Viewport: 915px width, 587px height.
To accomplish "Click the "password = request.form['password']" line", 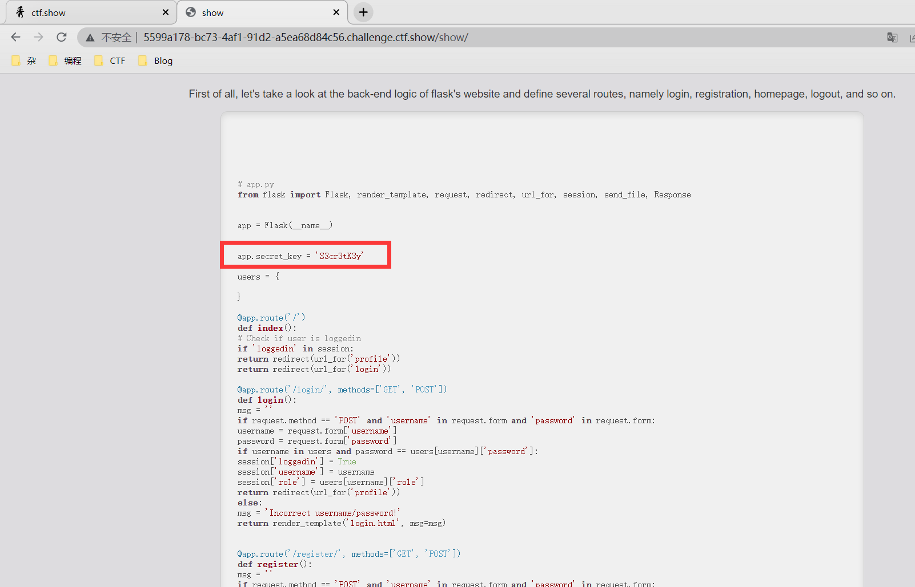I will coord(317,442).
